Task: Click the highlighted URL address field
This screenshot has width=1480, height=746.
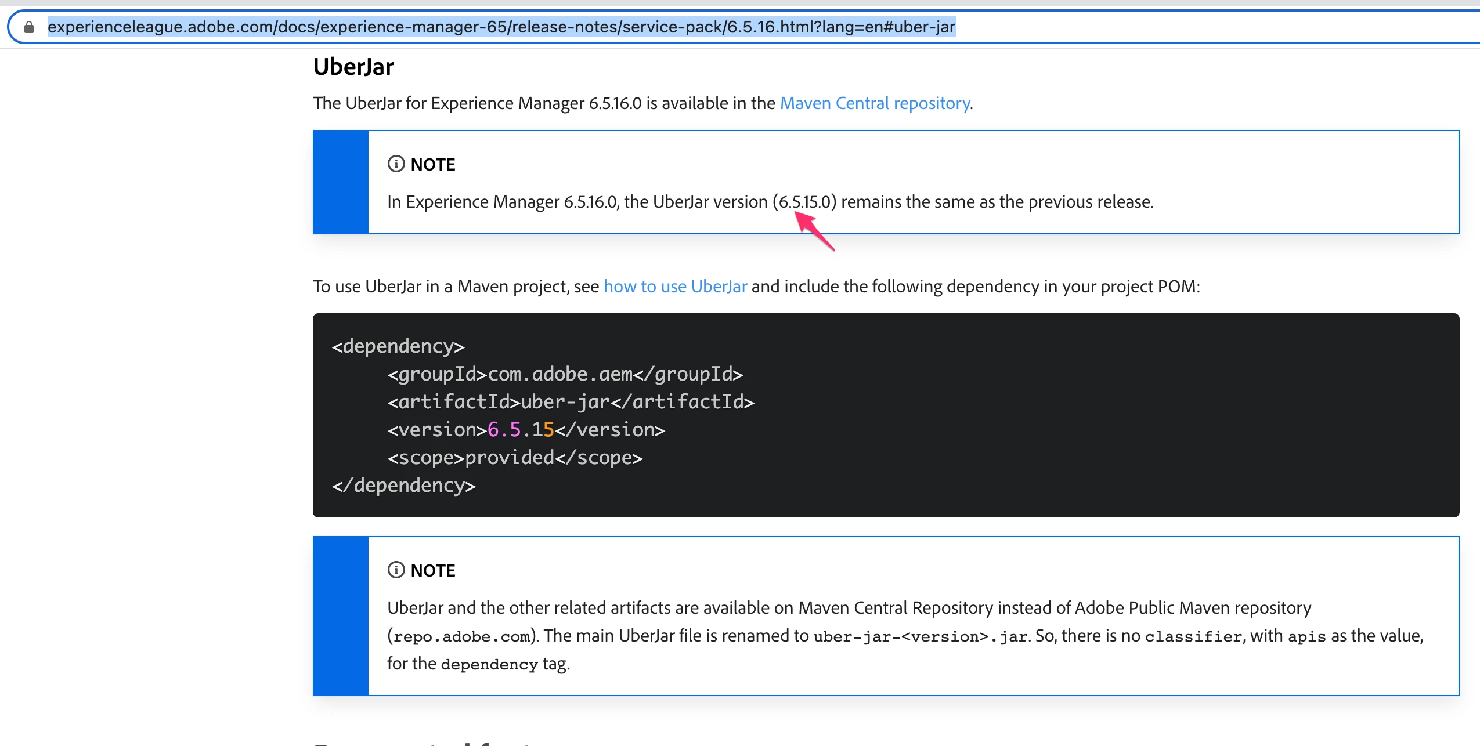Action: [x=501, y=27]
